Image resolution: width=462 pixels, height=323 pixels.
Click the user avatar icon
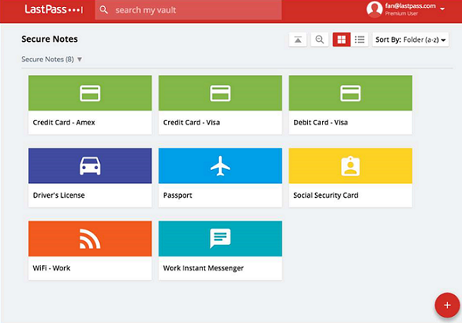pyautogui.click(x=375, y=9)
